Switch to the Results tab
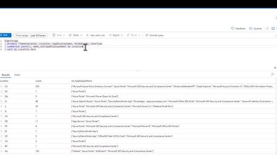The image size is (277, 155). 6,75
